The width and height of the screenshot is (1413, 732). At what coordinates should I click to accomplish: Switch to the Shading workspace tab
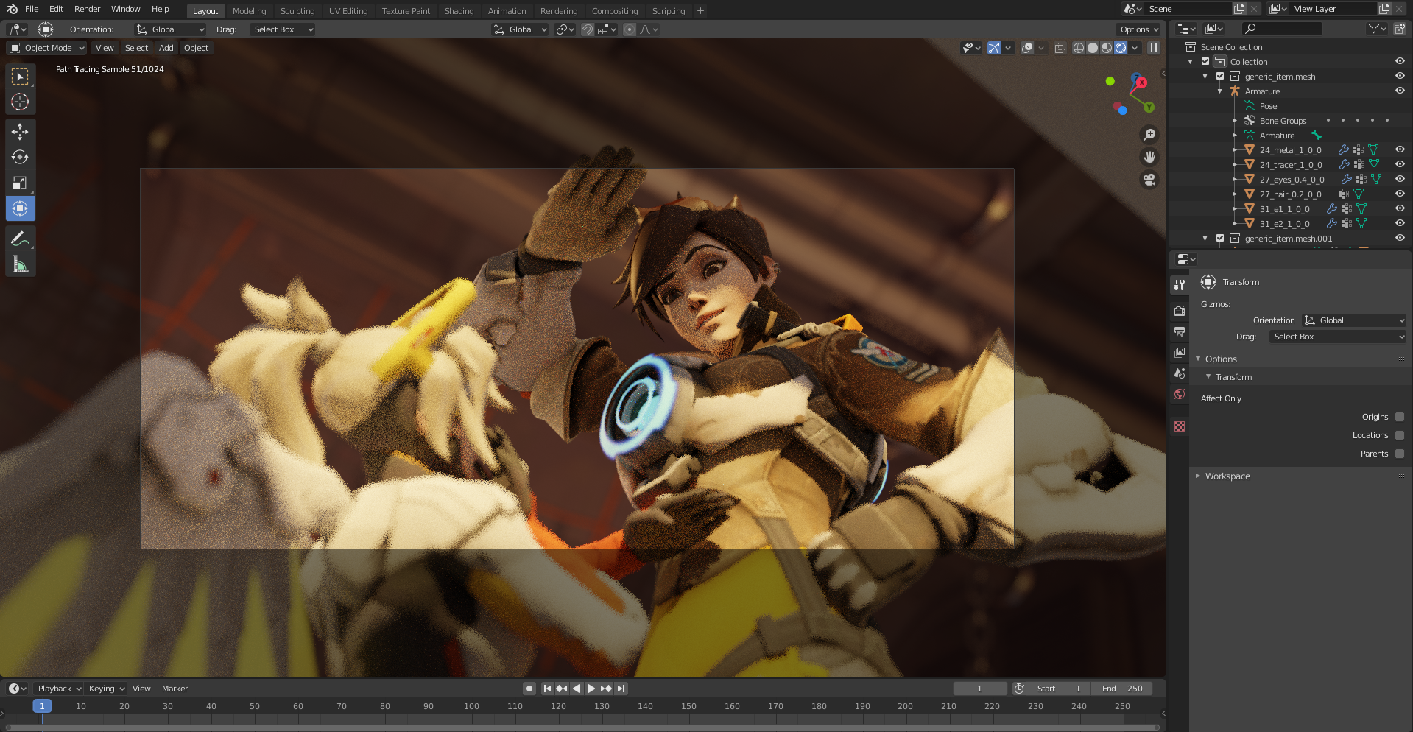[459, 11]
